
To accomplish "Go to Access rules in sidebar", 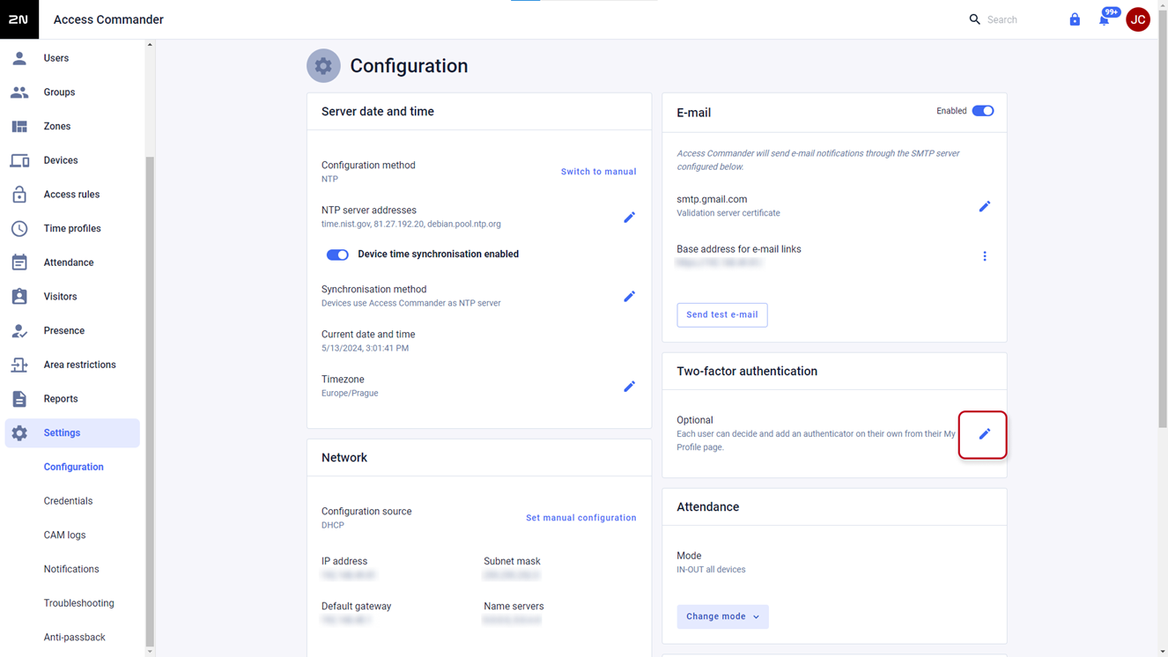I will click(x=71, y=195).
